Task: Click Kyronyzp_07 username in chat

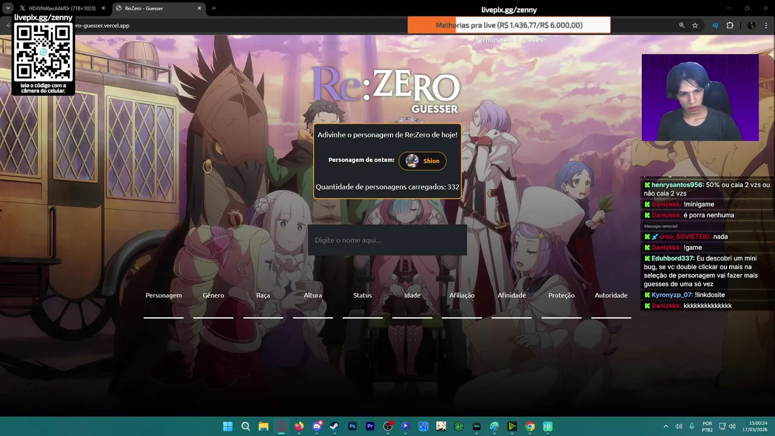Action: (672, 295)
